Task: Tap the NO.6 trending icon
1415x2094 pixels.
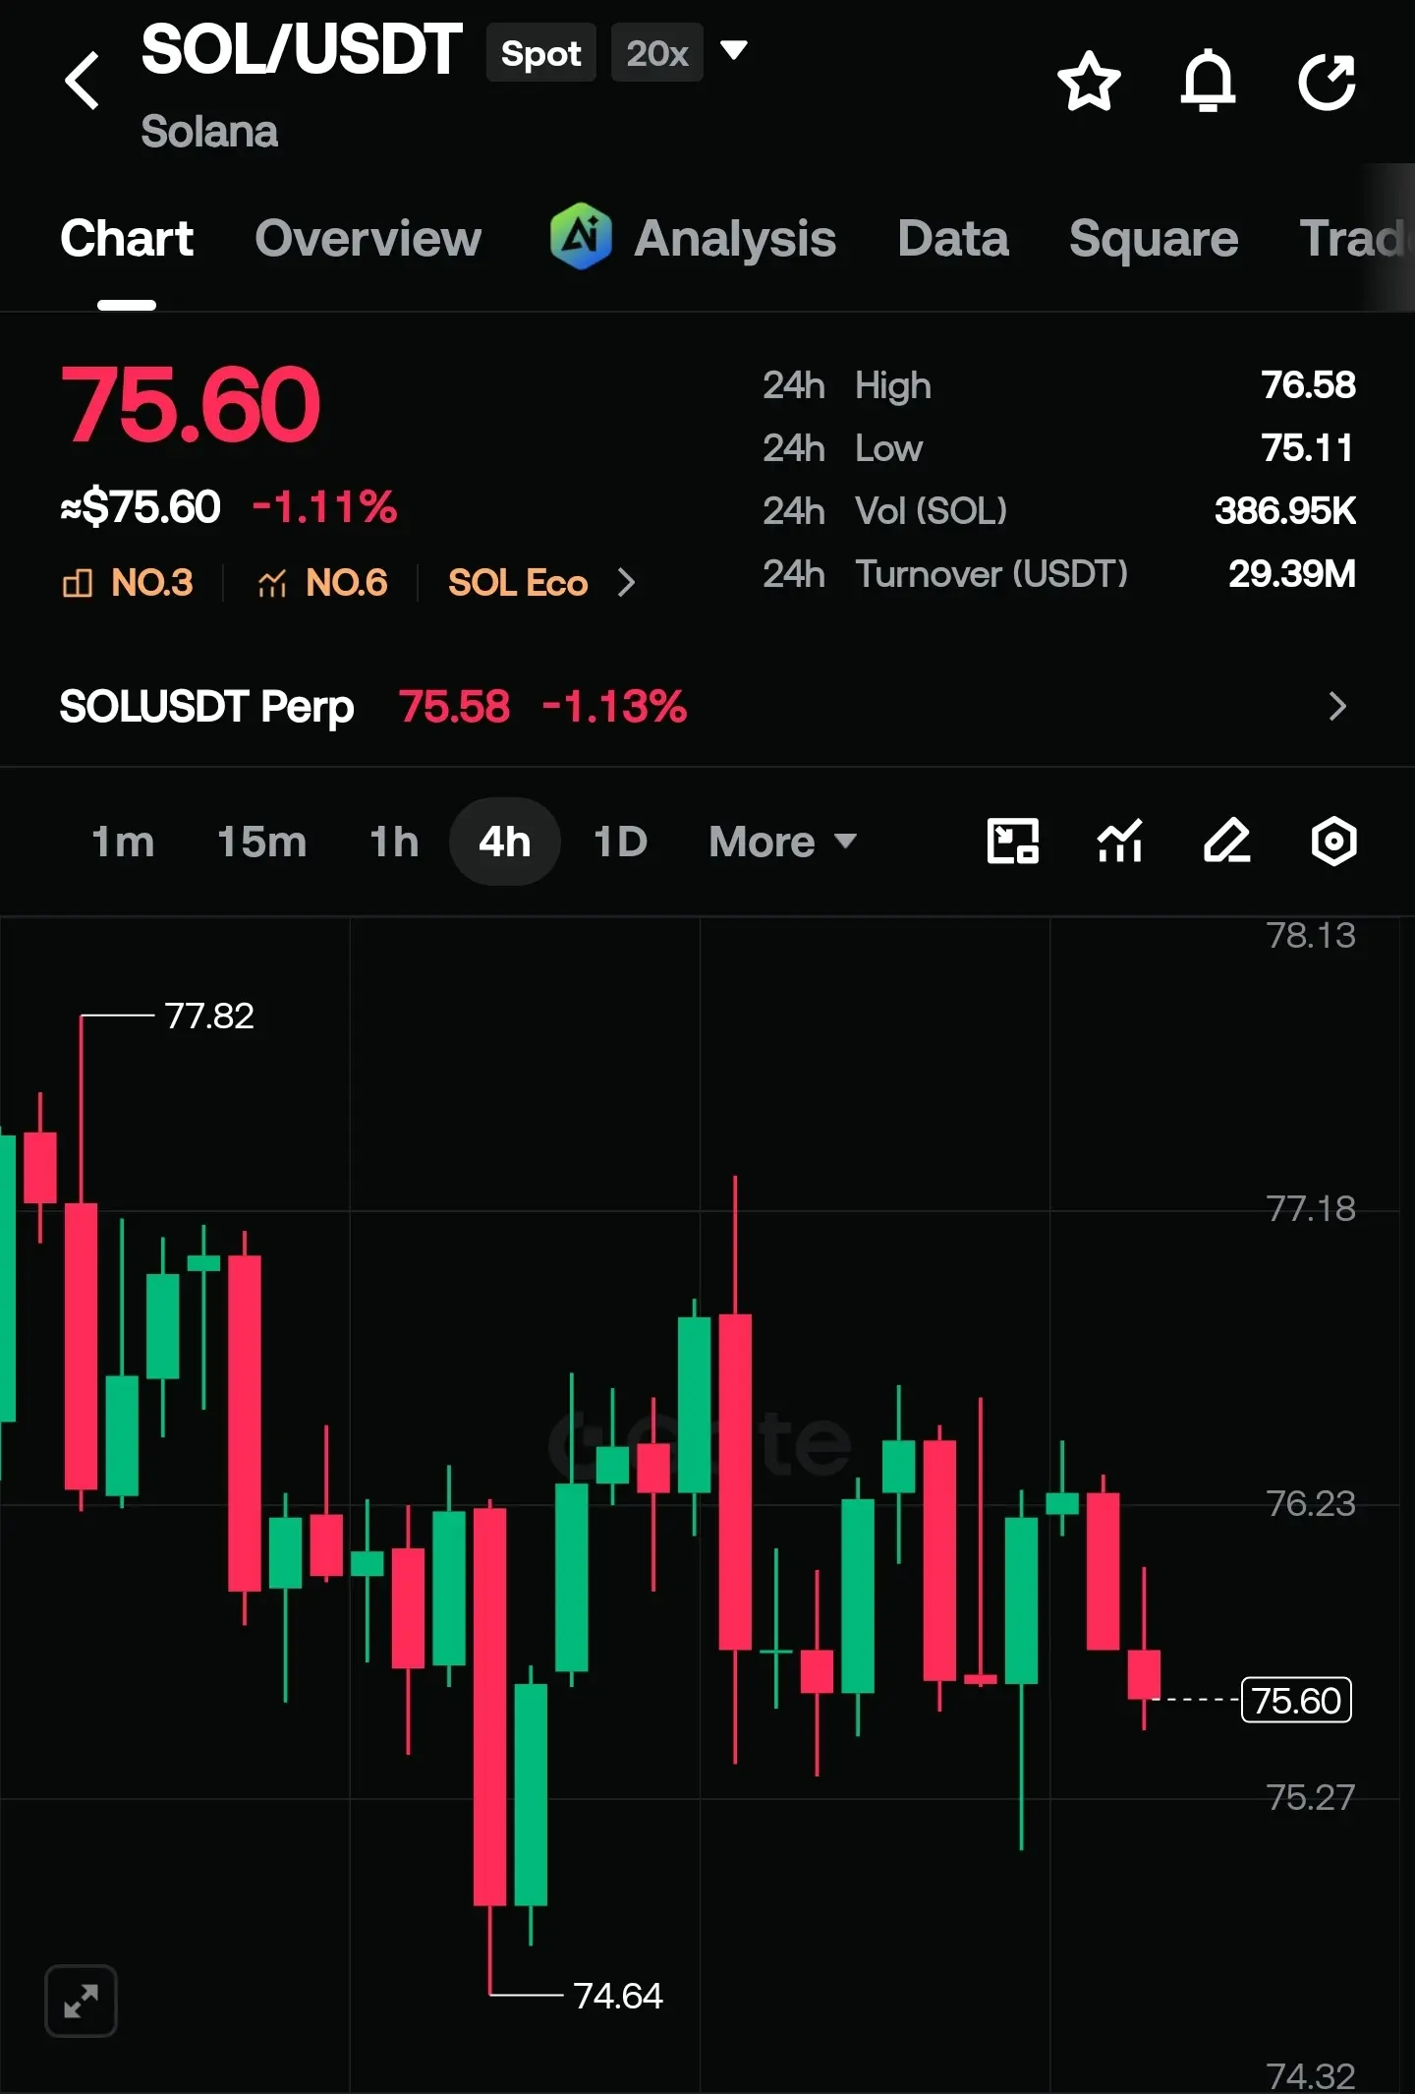Action: [x=272, y=583]
